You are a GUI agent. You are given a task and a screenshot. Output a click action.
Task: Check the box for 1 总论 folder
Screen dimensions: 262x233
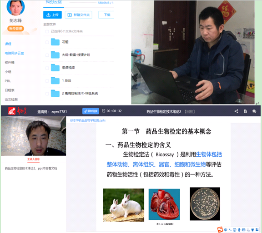click(x=47, y=81)
